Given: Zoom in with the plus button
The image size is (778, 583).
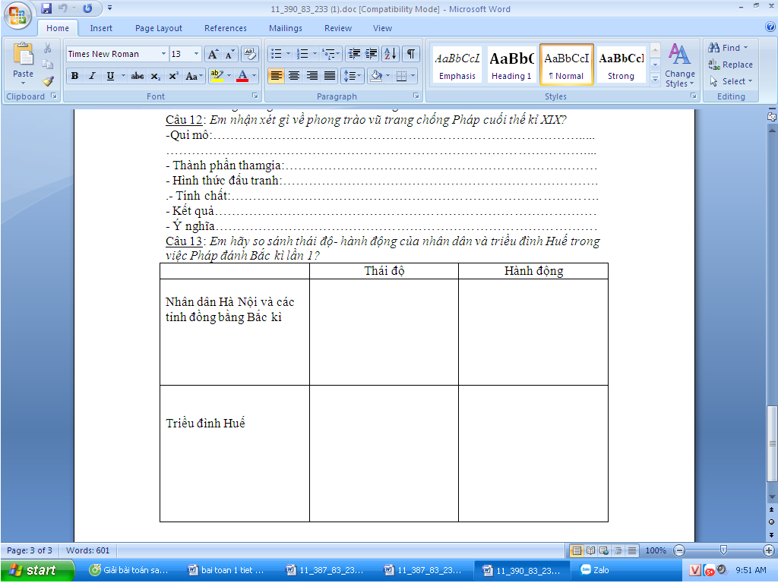Looking at the screenshot, I should pos(769,550).
